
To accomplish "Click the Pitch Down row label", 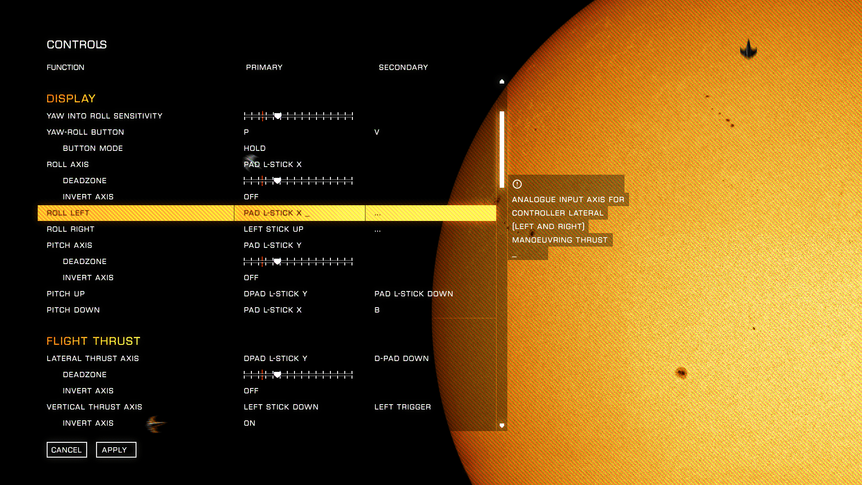I will [73, 310].
